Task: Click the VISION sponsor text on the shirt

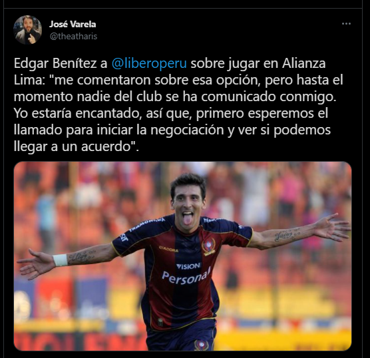Action: point(188,266)
